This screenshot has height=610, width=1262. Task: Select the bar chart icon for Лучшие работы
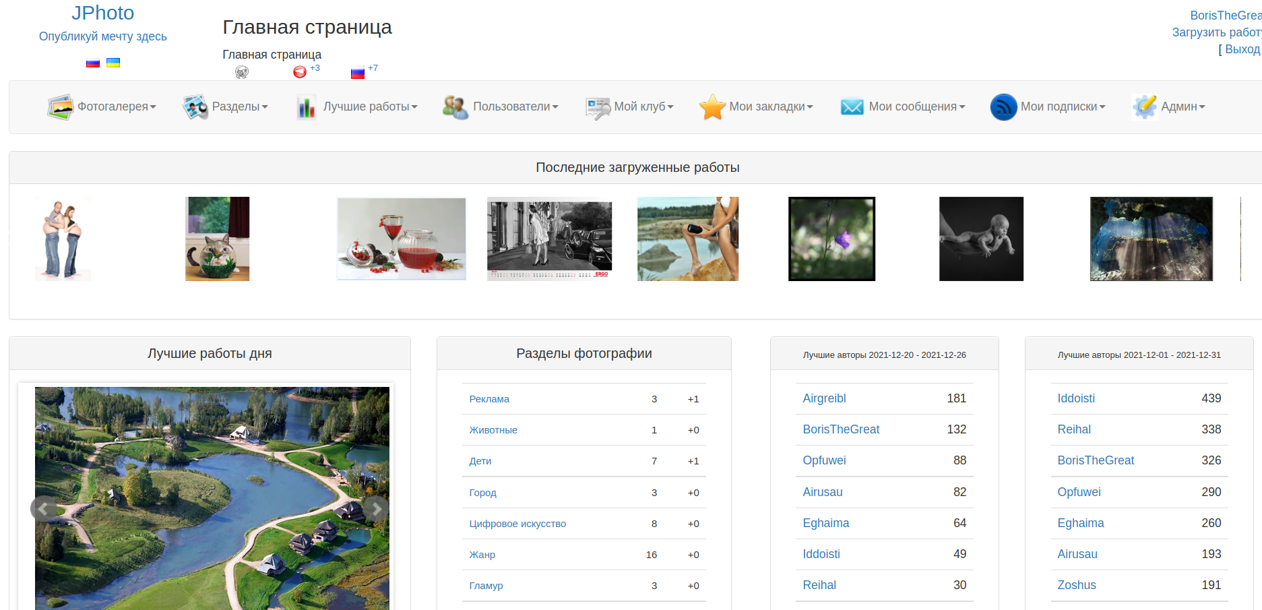(306, 106)
